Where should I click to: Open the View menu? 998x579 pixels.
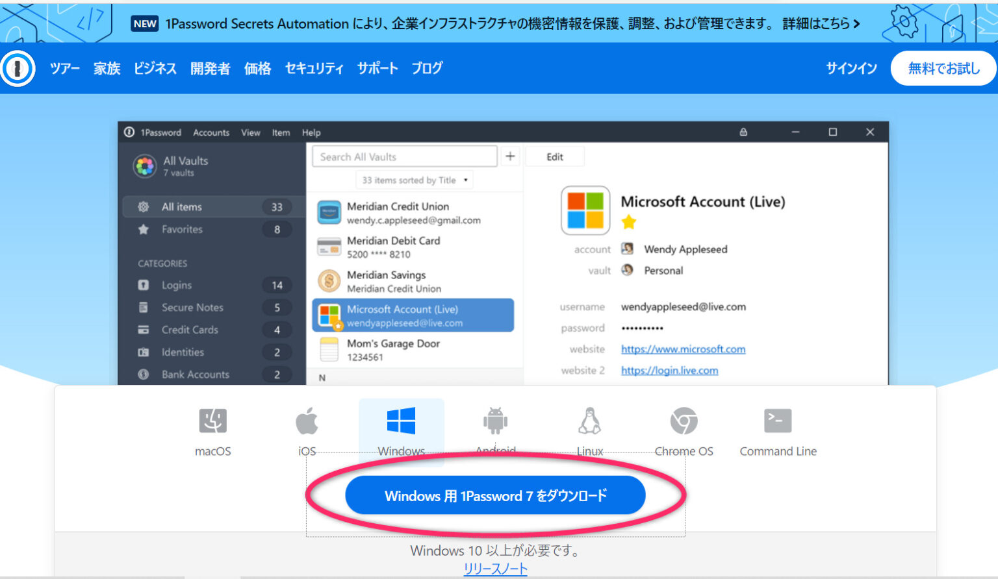[x=251, y=132]
